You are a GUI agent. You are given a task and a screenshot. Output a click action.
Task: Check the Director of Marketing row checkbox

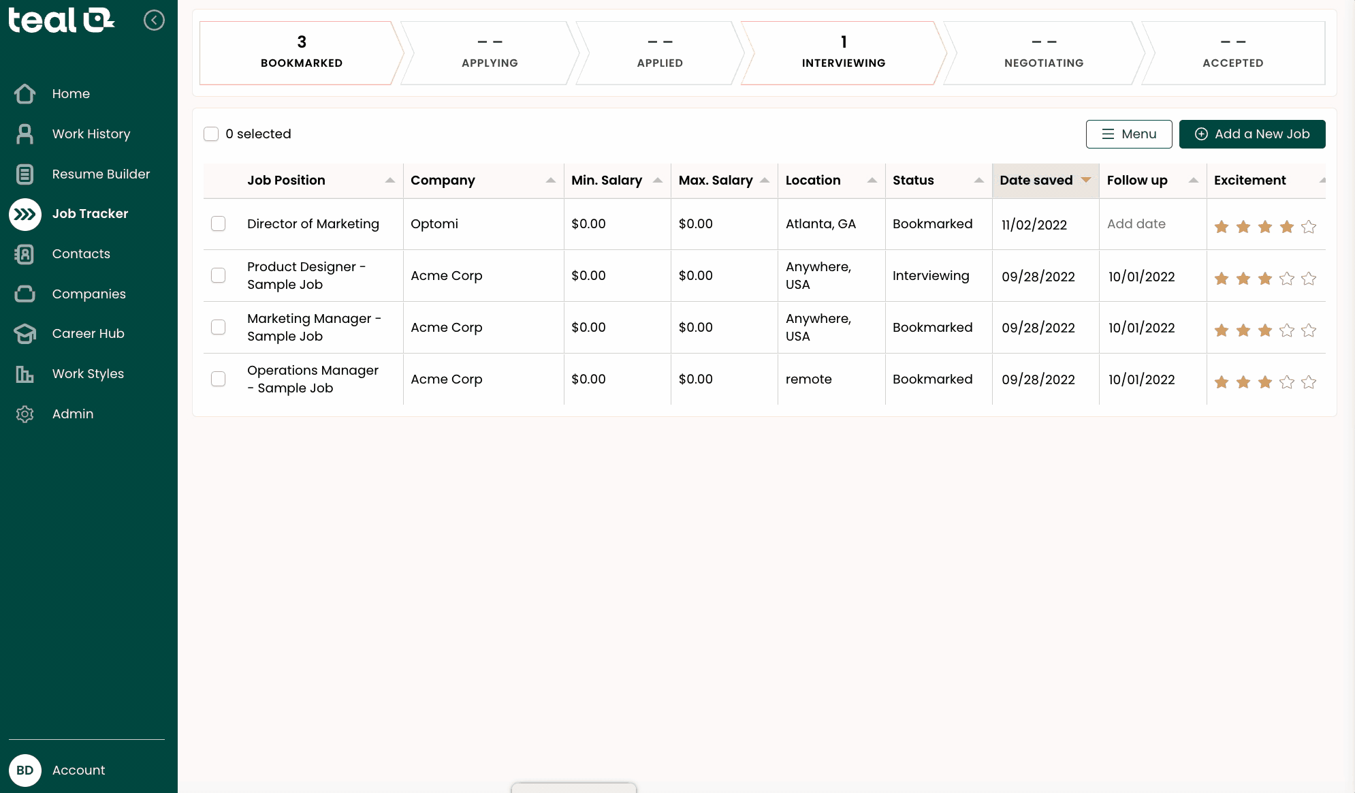coord(218,223)
